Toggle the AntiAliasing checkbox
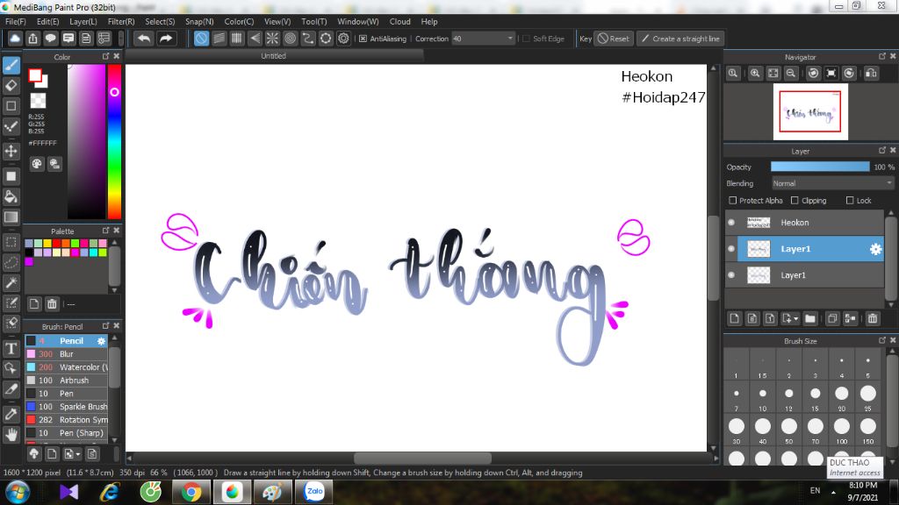The image size is (899, 505). click(x=363, y=39)
